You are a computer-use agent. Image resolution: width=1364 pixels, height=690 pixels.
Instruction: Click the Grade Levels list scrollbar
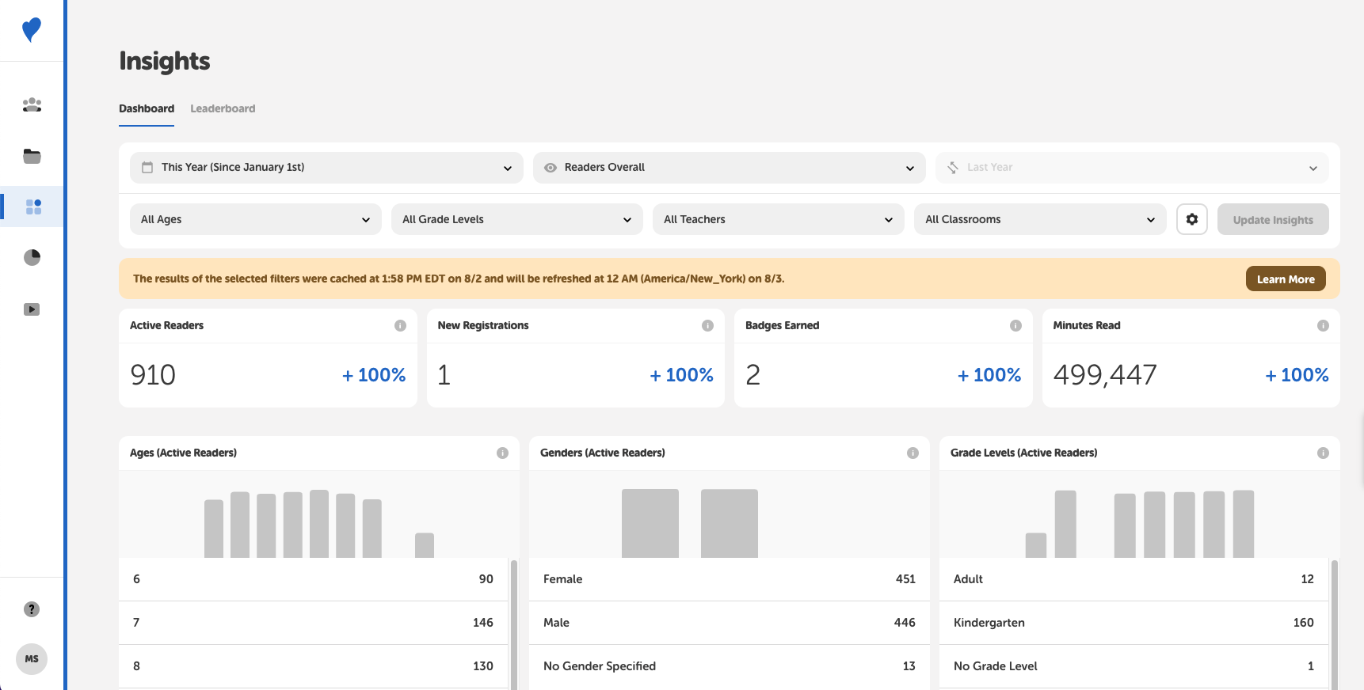1335,624
